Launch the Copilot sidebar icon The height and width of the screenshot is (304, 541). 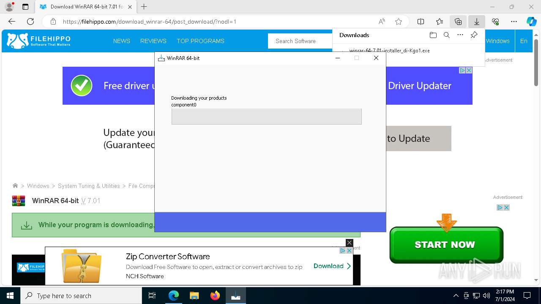pos(531,22)
